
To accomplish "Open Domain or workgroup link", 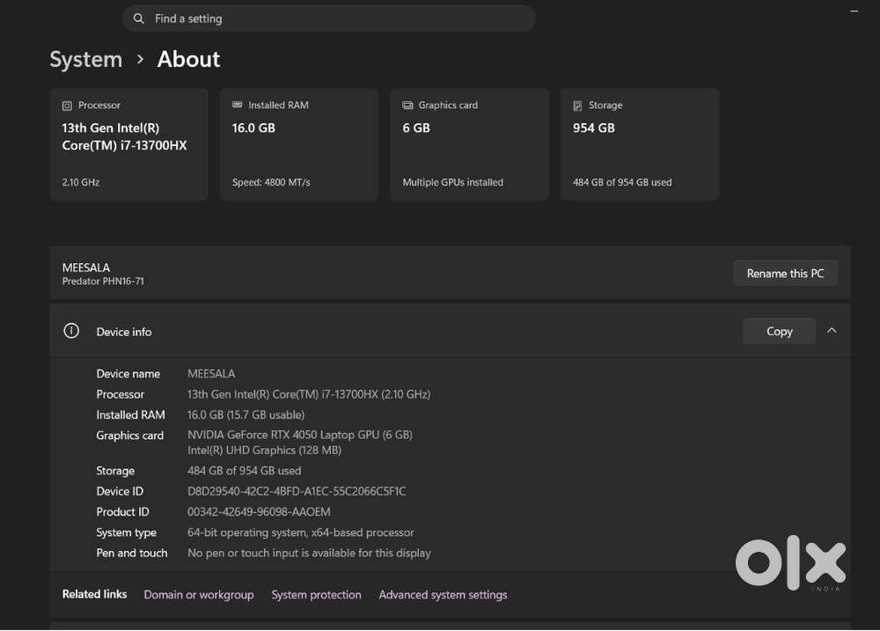I will (x=199, y=595).
